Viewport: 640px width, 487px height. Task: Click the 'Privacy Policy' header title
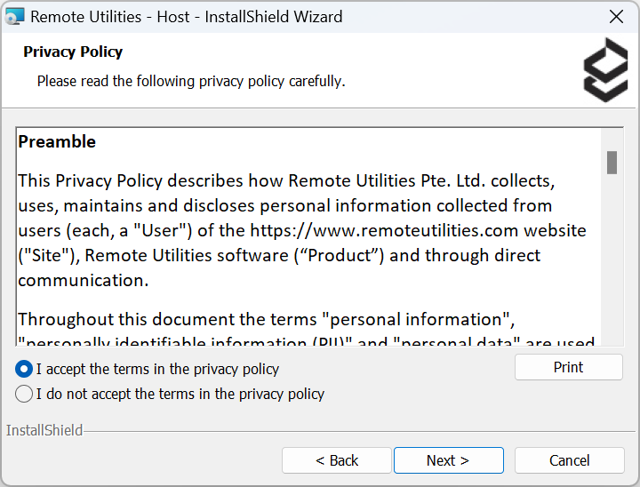(x=73, y=52)
